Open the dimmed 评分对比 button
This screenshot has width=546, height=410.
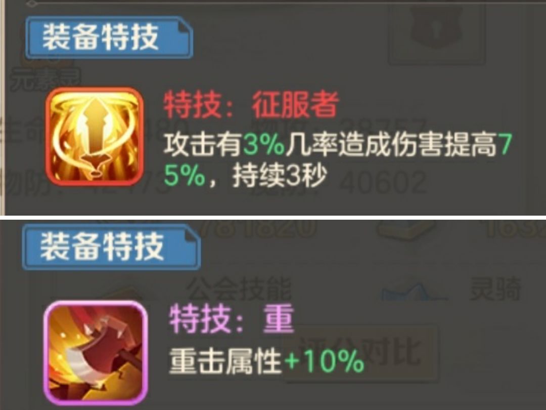(x=360, y=351)
